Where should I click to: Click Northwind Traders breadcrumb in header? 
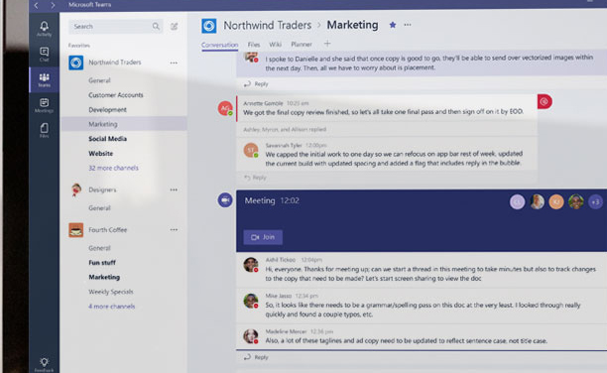click(x=268, y=25)
